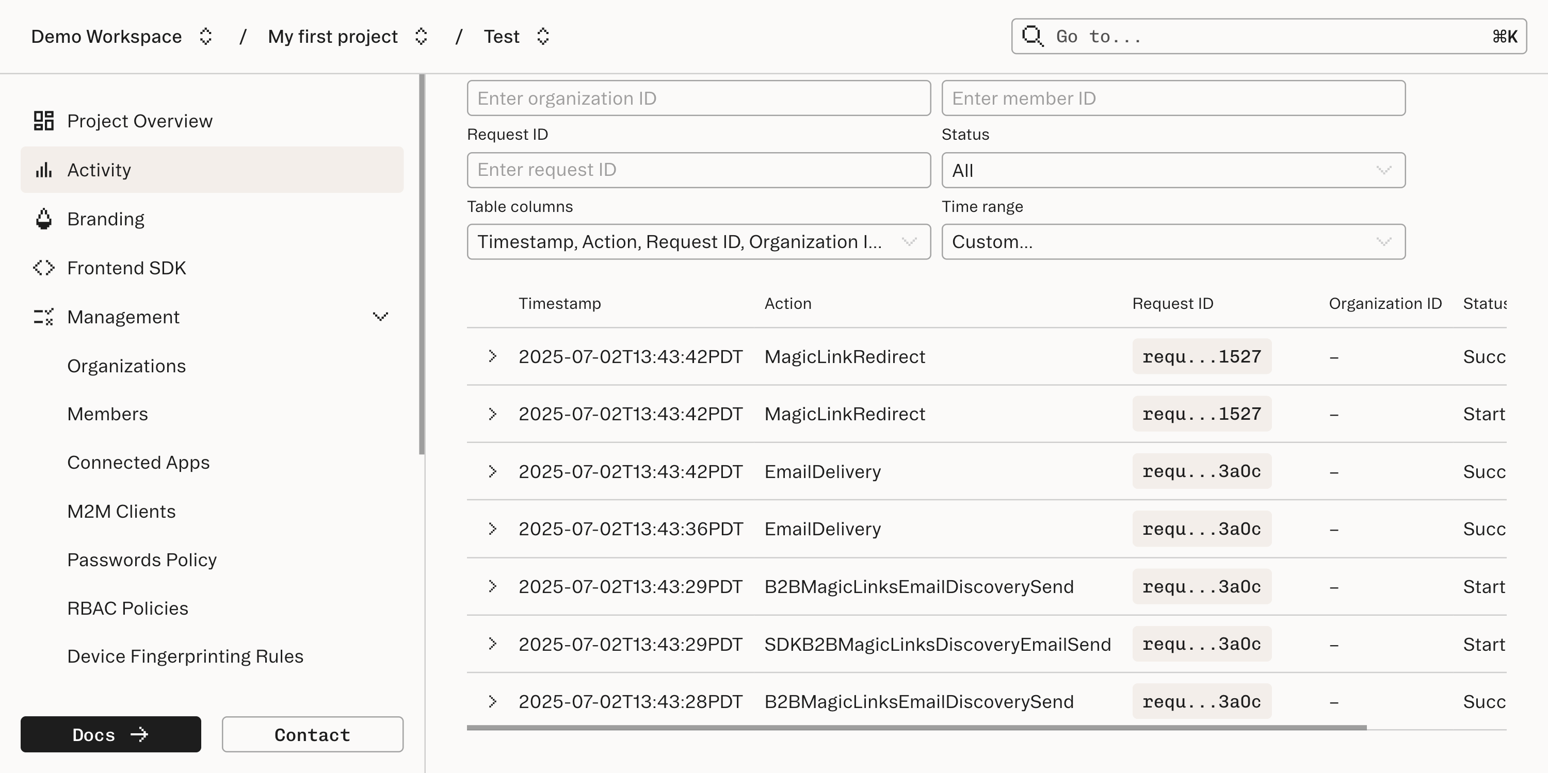Click into the Enter request ID field
Screen dimensions: 1548x773
coord(698,170)
